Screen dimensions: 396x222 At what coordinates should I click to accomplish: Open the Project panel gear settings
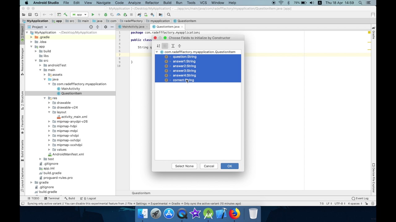(x=105, y=27)
